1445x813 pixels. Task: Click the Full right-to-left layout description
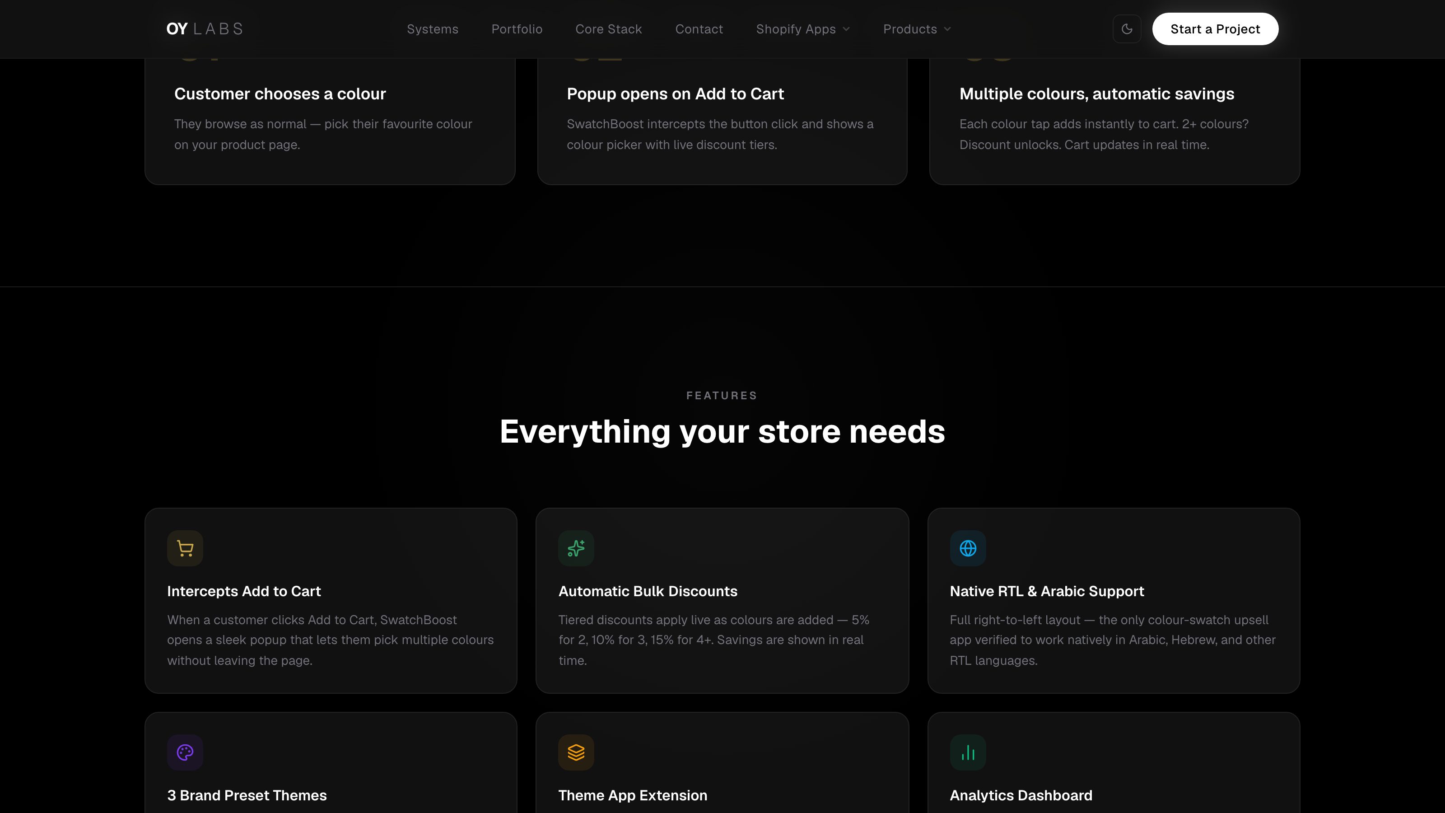tap(1112, 640)
